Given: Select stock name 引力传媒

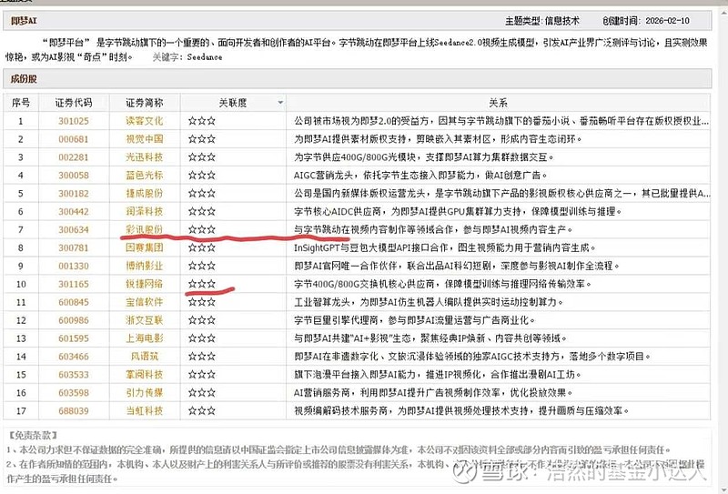Looking at the screenshot, I should point(145,392).
